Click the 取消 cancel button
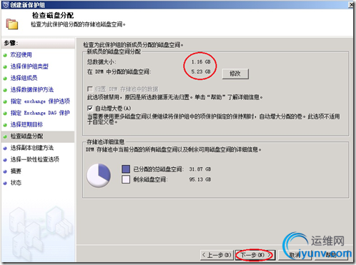The image size is (356, 265). 295,255
